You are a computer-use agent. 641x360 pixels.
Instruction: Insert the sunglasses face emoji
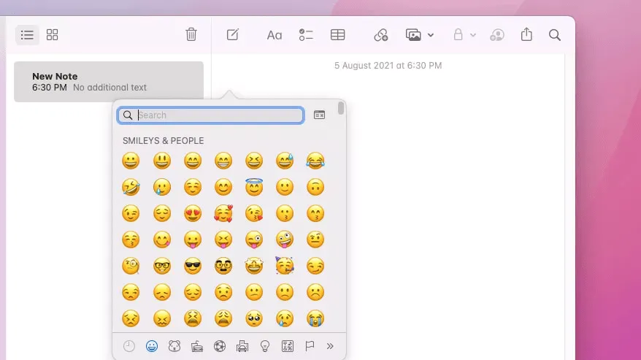[192, 266]
